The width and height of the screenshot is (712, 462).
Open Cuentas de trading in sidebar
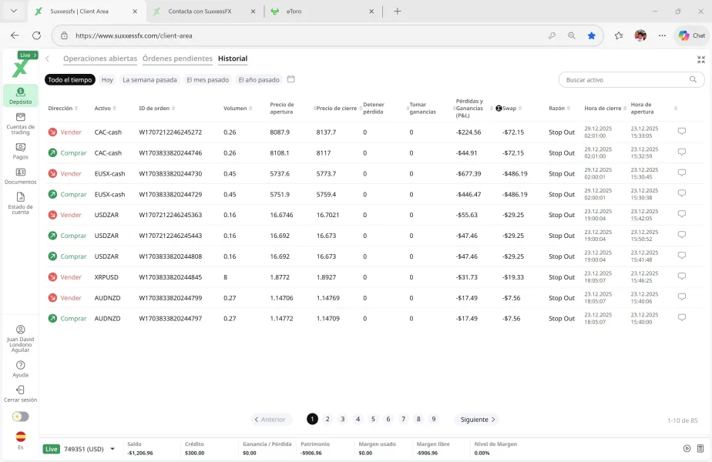(21, 120)
